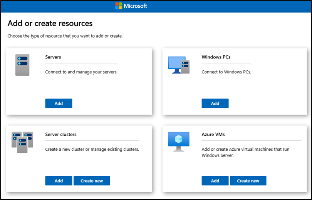Select Create new for Azure VMs
Image resolution: width=312 pixels, height=200 pixels.
[x=248, y=181]
